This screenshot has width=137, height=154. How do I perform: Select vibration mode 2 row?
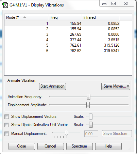pos(62,29)
